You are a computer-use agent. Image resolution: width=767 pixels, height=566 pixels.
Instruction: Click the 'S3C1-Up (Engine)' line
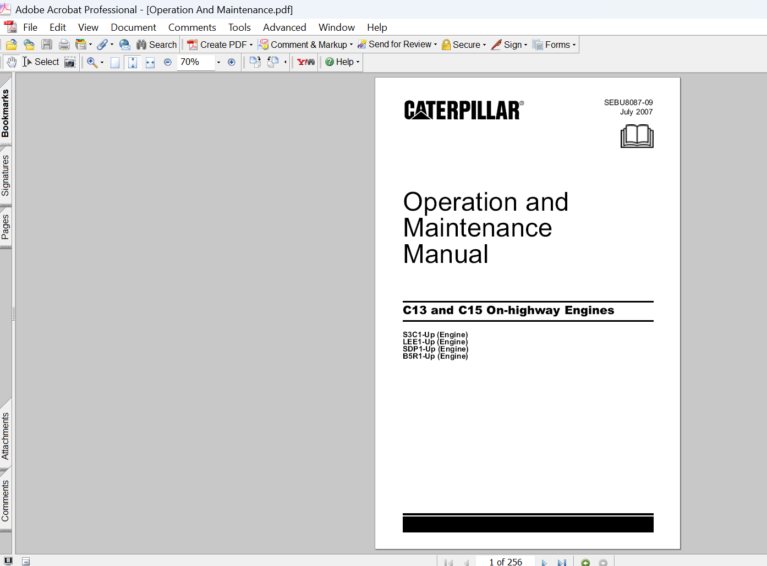coord(435,334)
